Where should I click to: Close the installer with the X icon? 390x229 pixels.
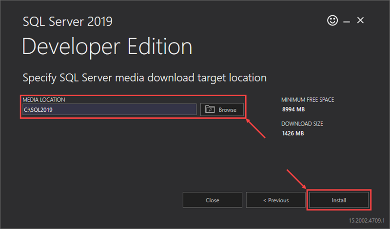360,20
